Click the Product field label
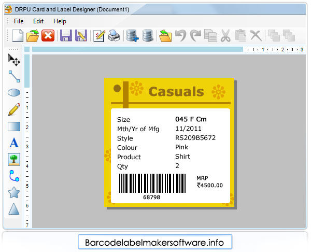 [x=129, y=157]
